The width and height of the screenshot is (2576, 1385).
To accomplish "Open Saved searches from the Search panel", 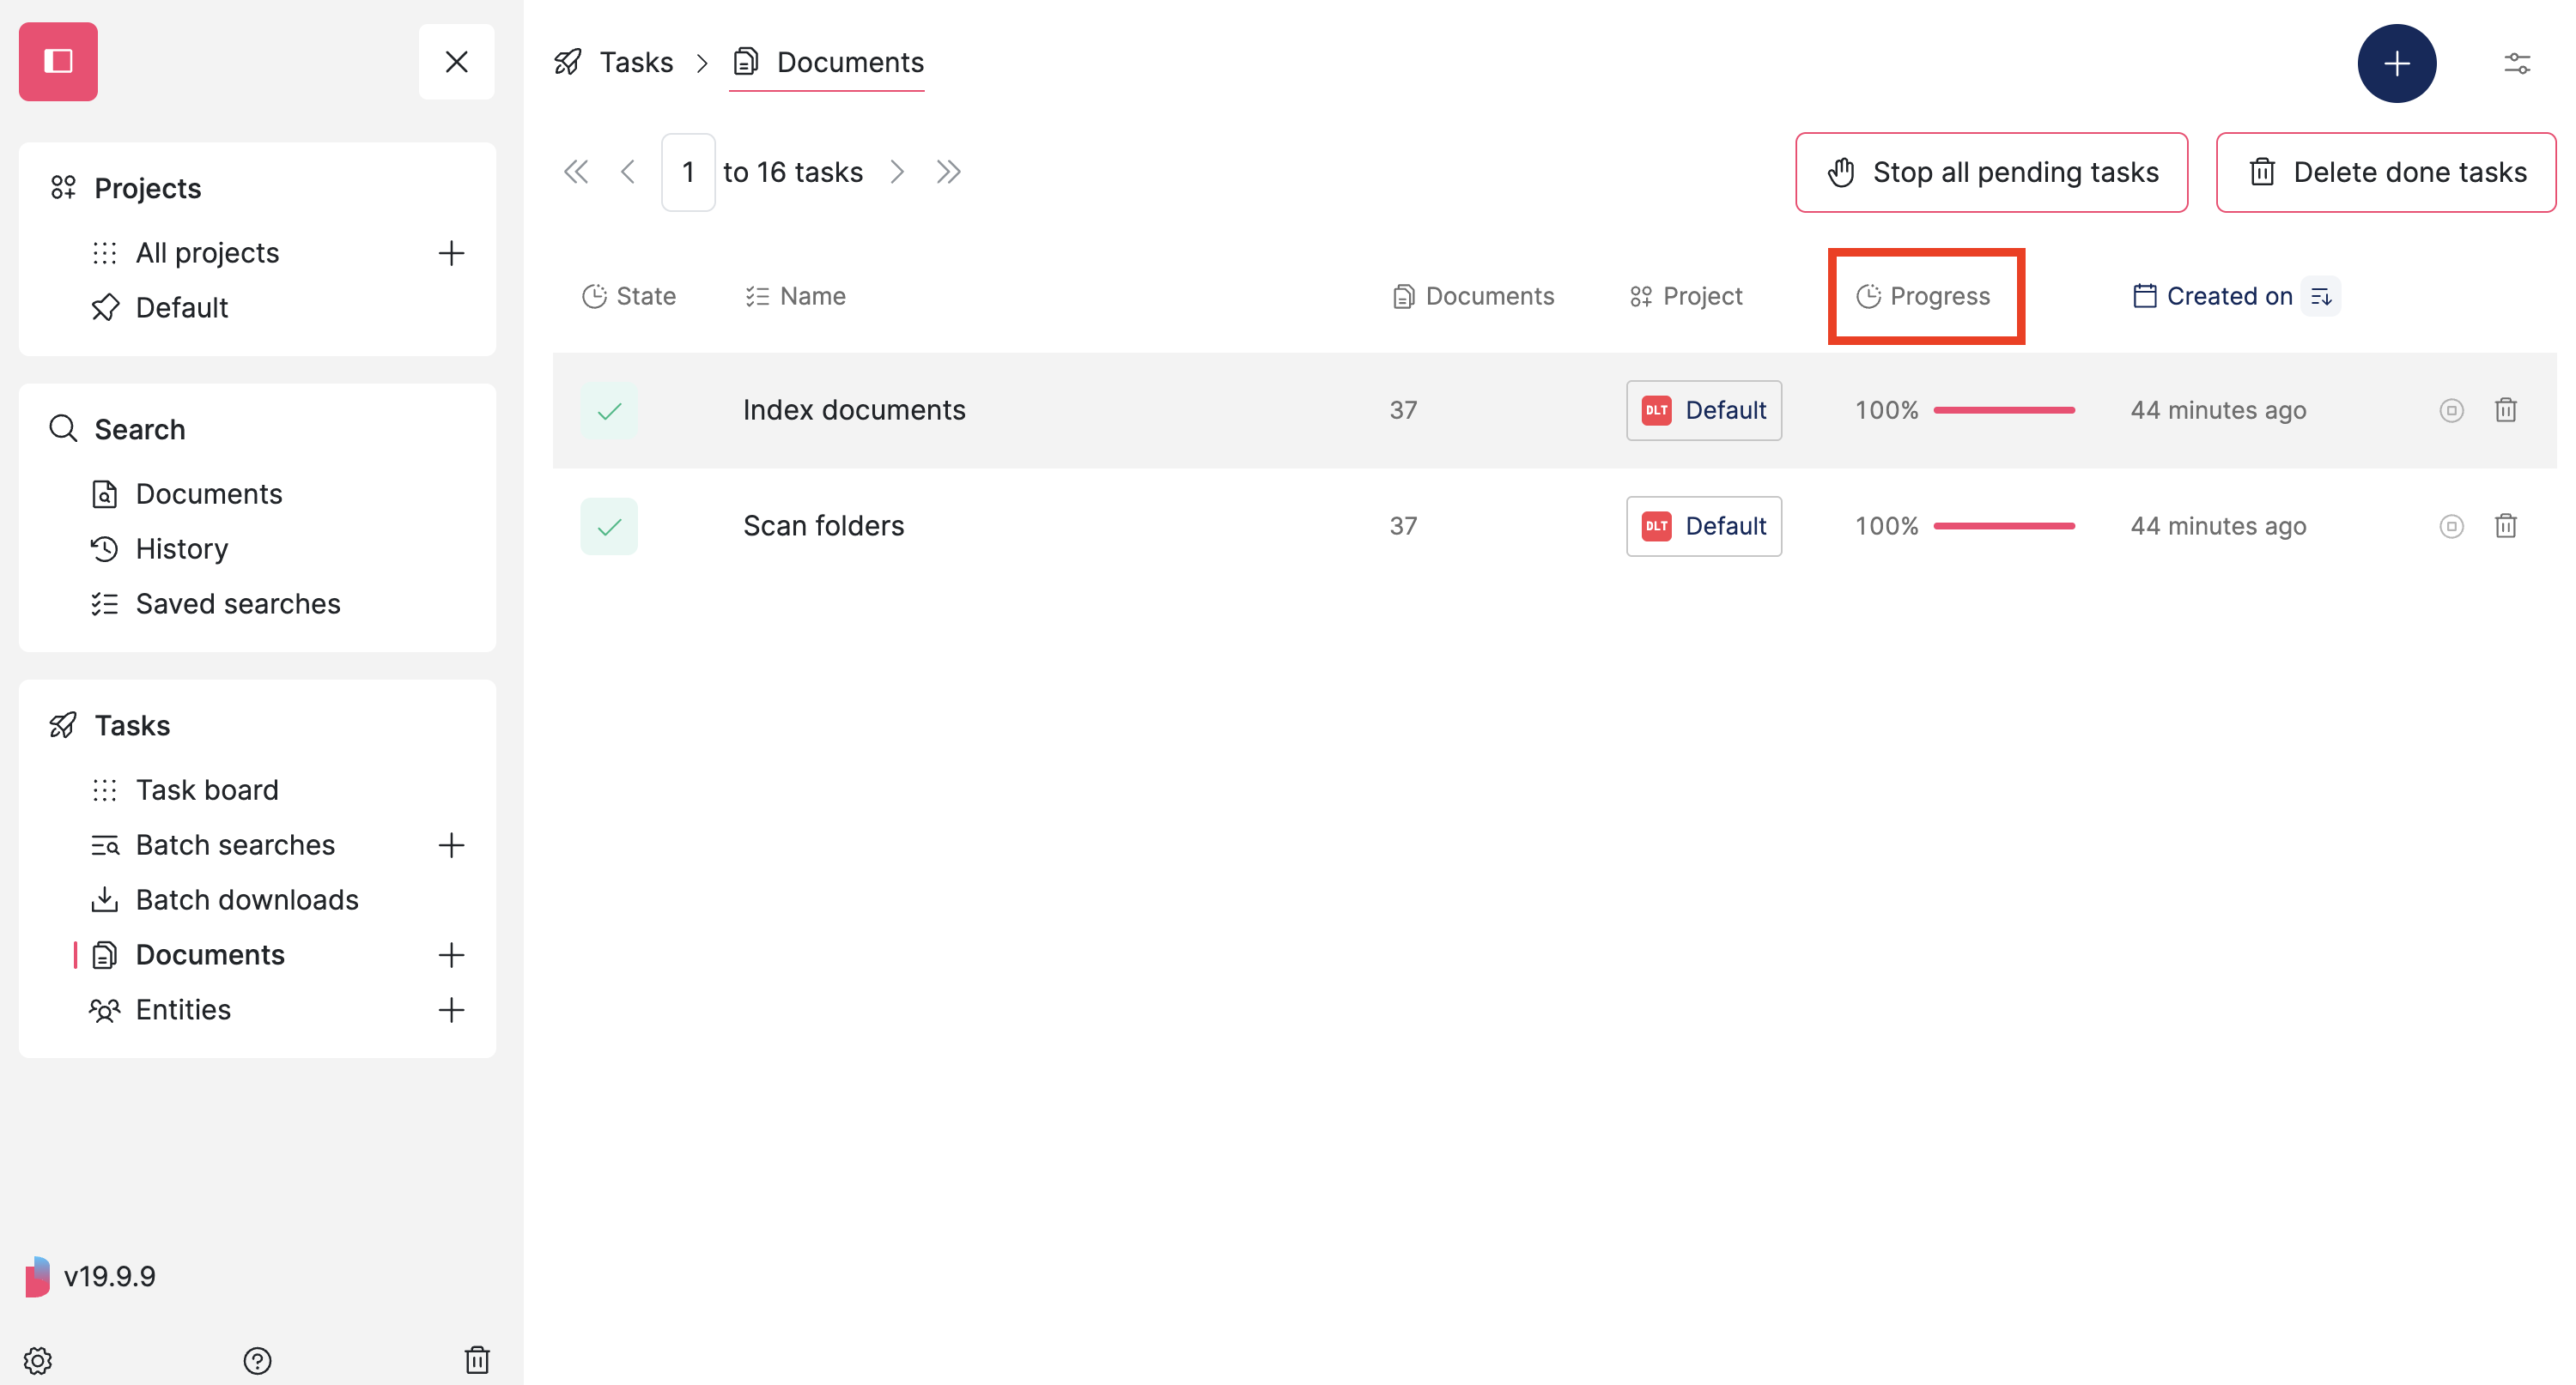I will point(238,603).
